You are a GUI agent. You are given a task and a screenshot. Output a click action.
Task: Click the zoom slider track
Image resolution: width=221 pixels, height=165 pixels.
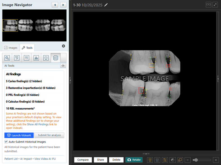(x=204, y=160)
